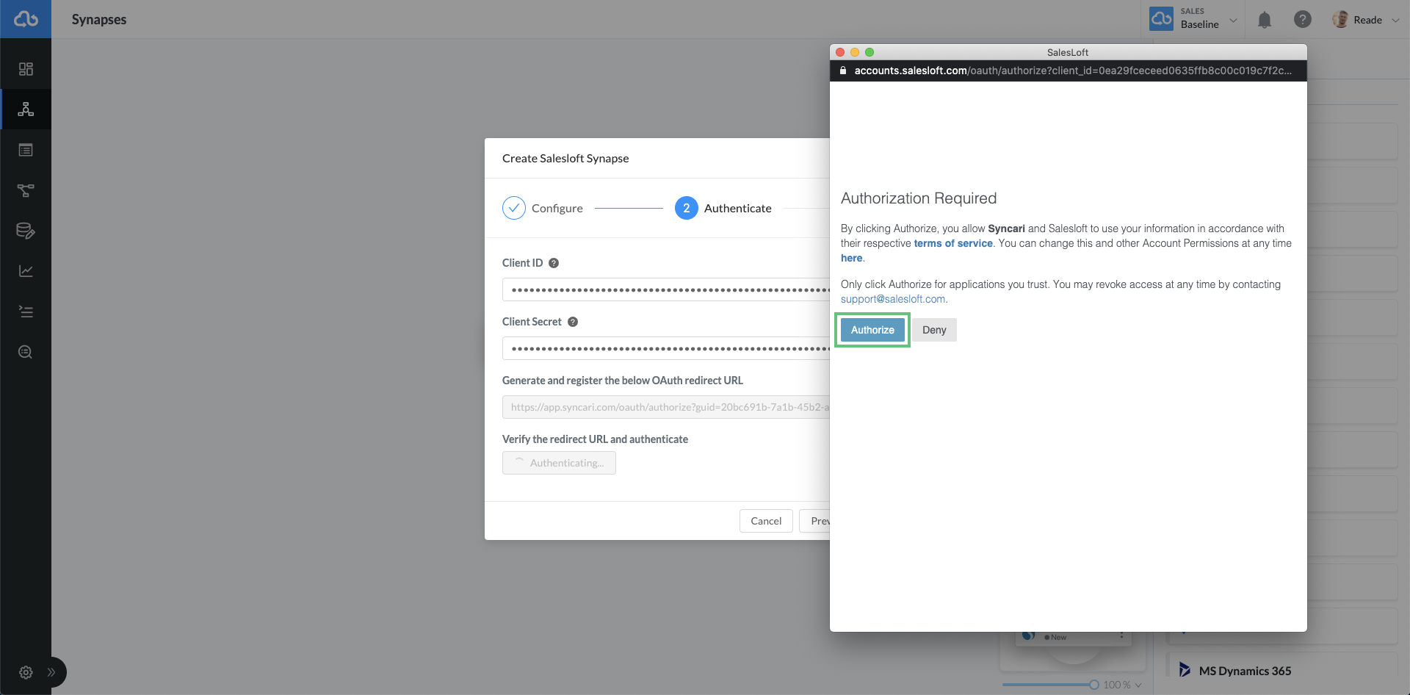Open the terms of service link
The height and width of the screenshot is (695, 1410).
click(x=953, y=243)
